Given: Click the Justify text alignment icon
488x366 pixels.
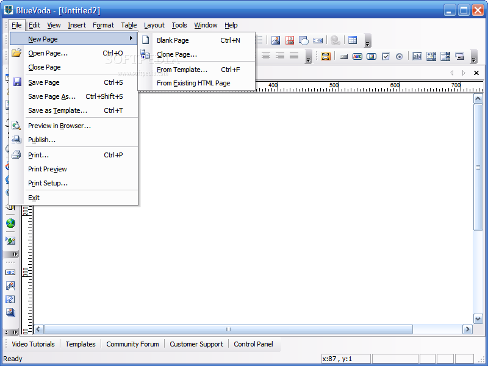Looking at the screenshot, I should (x=294, y=56).
